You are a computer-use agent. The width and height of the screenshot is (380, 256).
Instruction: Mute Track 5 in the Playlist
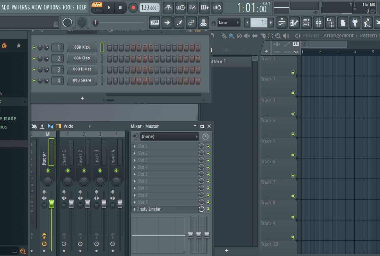tap(293, 155)
